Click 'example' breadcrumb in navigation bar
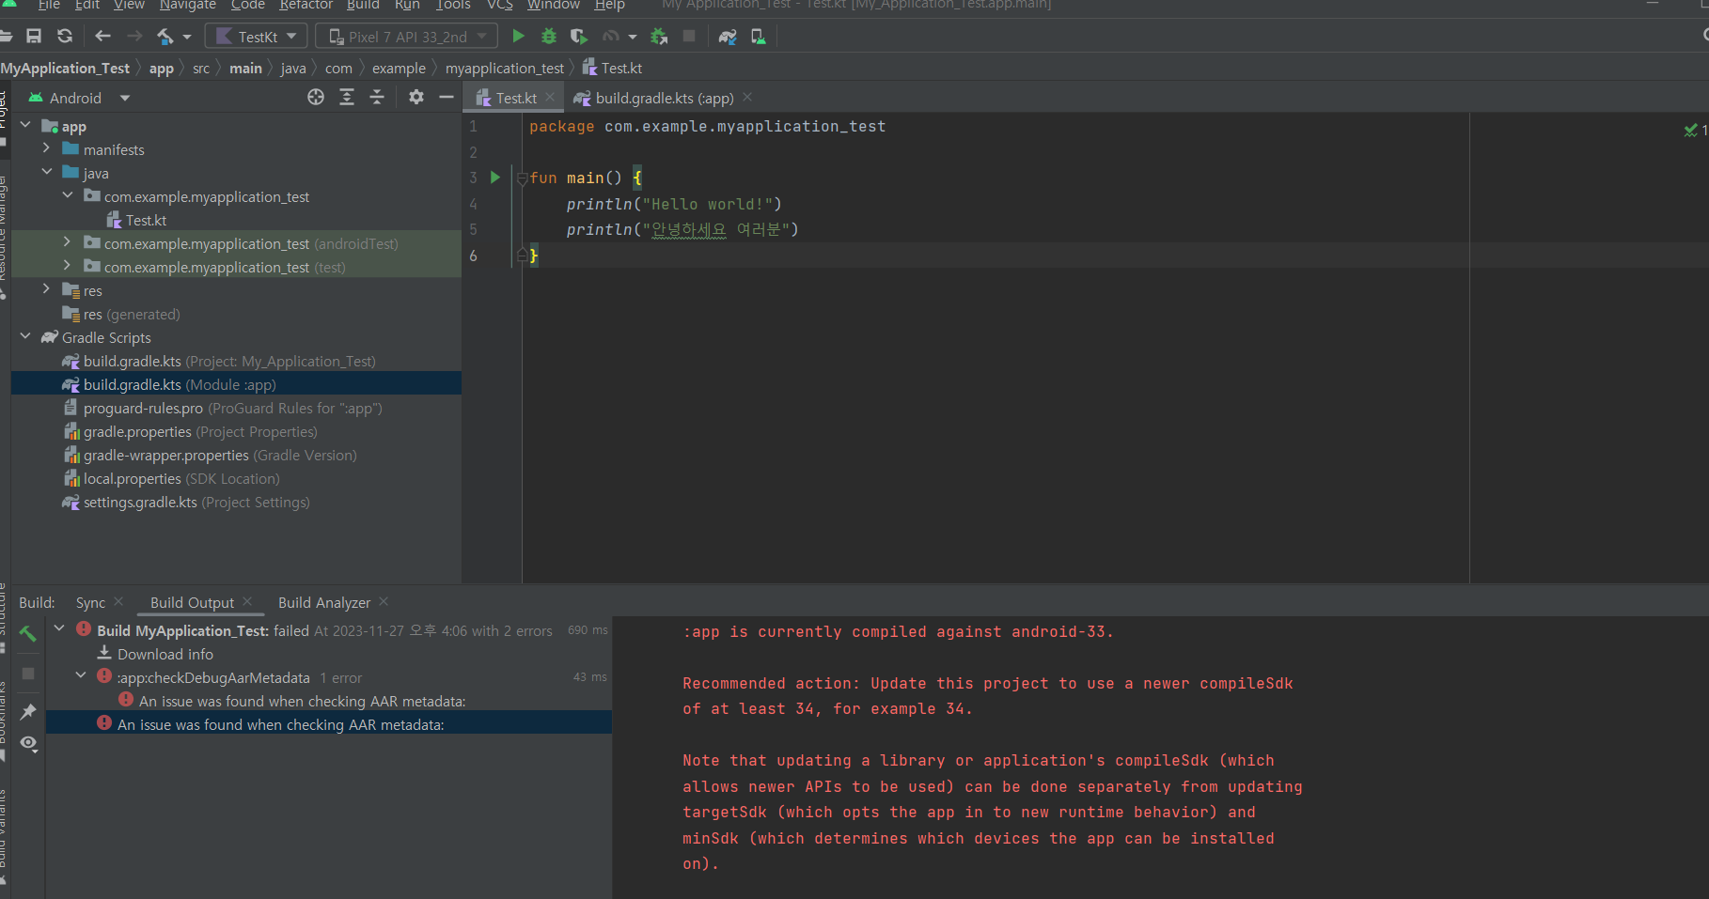Screen dimensions: 1709x899 399,69
